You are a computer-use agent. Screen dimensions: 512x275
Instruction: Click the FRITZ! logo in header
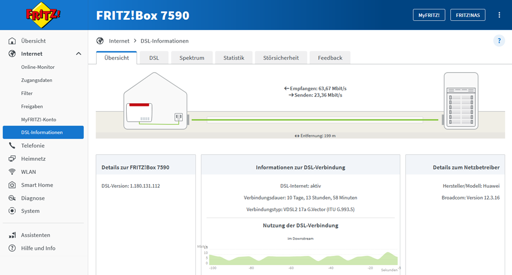point(43,15)
